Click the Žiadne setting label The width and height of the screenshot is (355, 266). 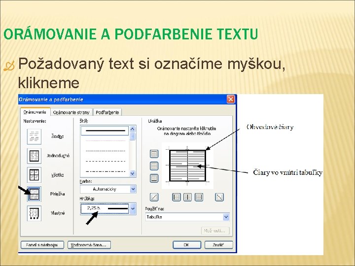58,136
